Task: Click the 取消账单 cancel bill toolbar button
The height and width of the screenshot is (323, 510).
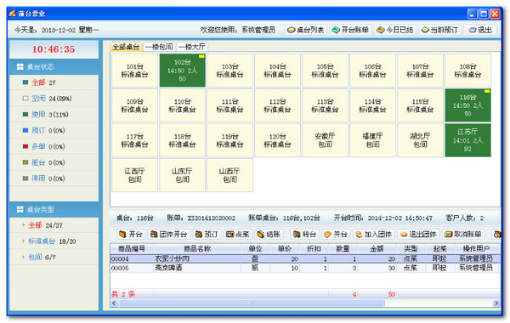Action: [463, 235]
